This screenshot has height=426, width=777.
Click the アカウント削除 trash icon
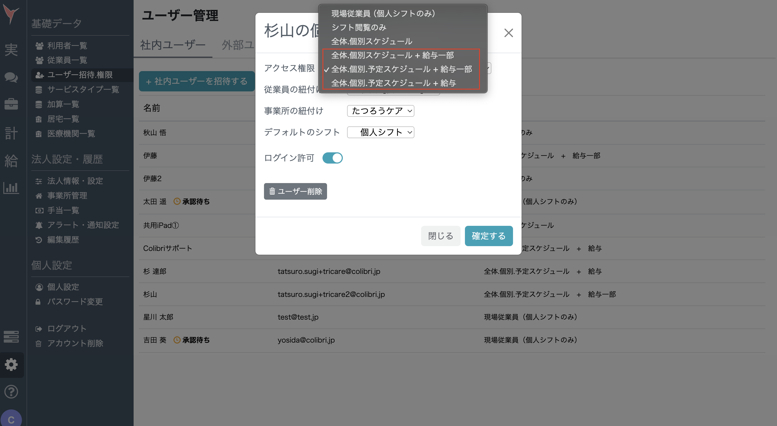[x=38, y=343]
